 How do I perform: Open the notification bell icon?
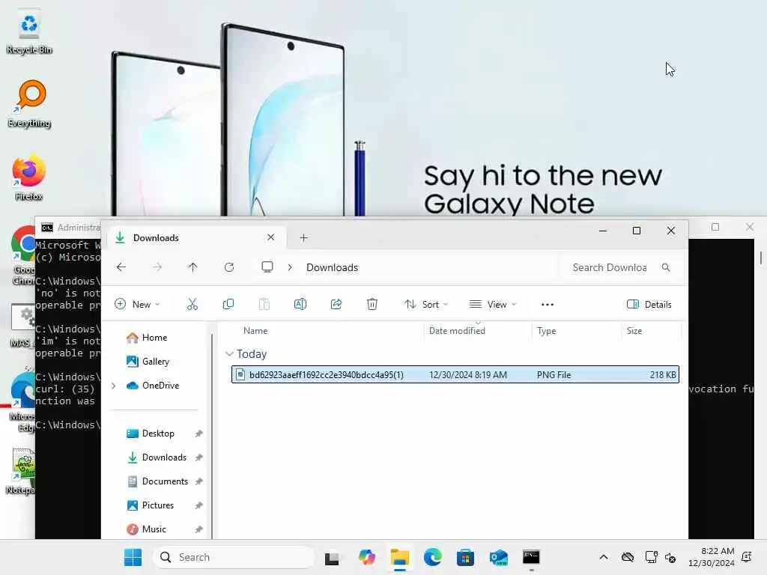pyautogui.click(x=747, y=557)
